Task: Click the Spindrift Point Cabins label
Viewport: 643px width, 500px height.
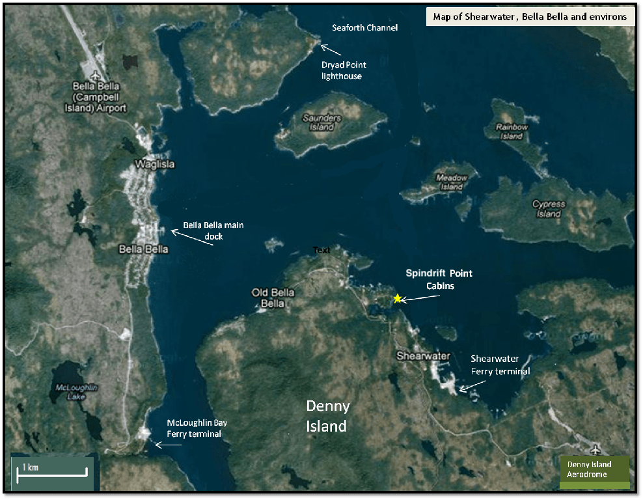Action: 439,279
